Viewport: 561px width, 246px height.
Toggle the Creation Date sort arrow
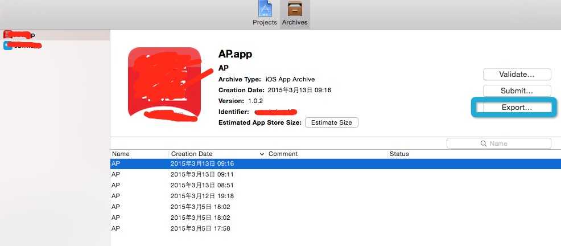tap(262, 154)
